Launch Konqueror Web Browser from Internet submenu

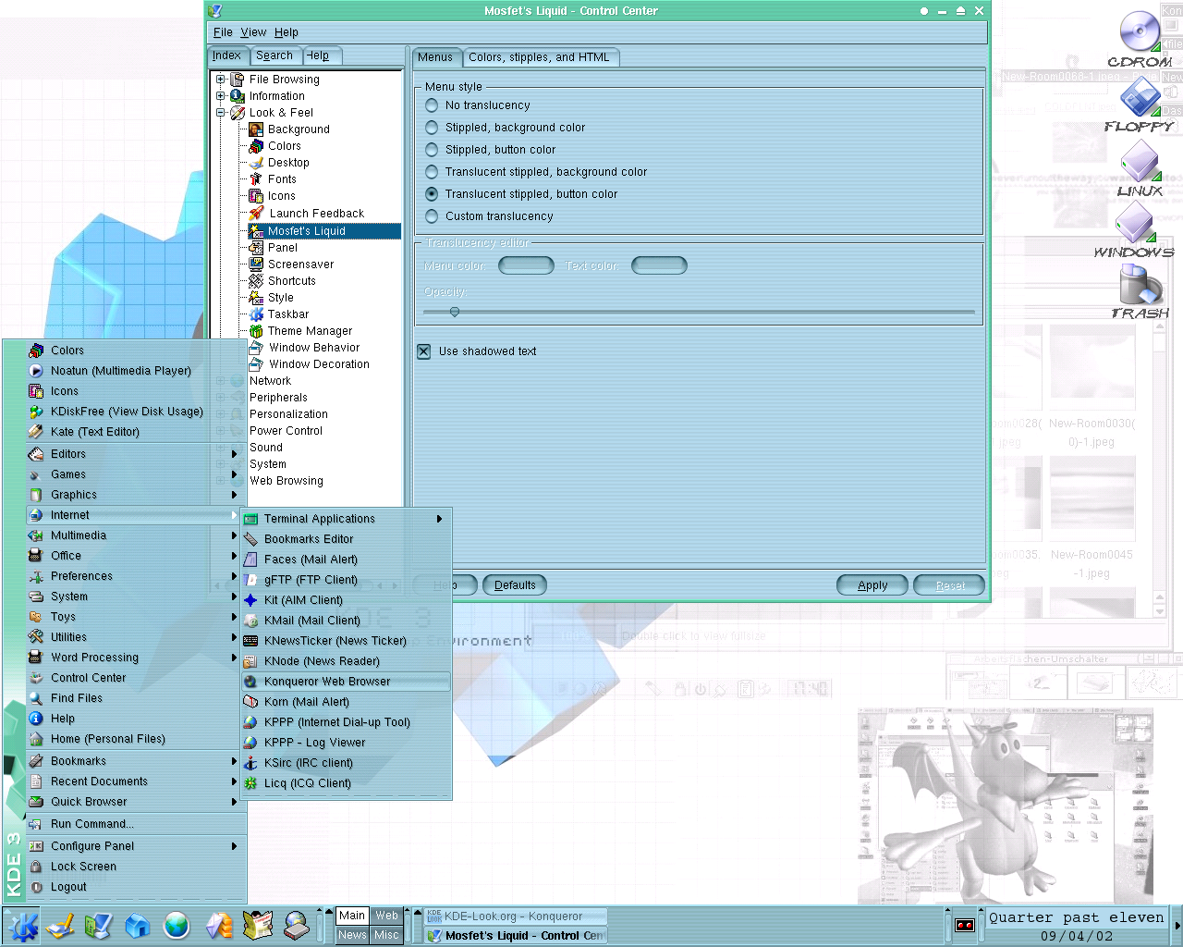coord(346,682)
